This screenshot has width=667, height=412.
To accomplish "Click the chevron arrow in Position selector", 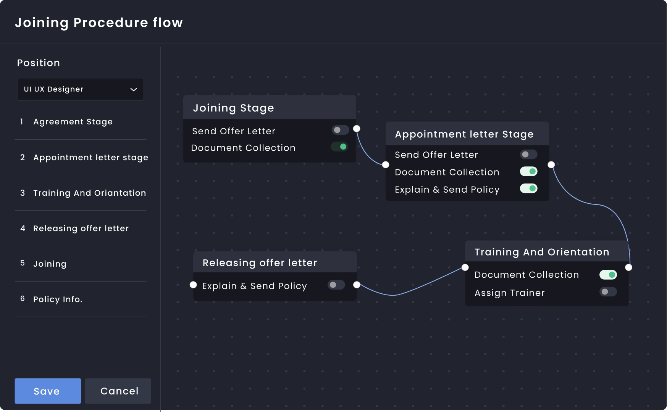I will (134, 90).
